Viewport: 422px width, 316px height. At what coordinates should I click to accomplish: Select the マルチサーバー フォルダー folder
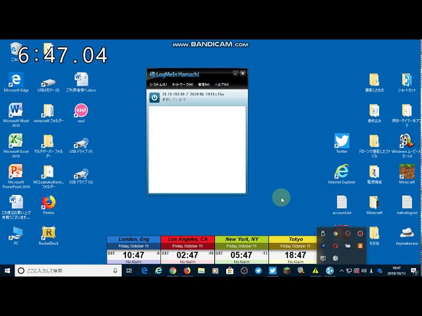coord(48,145)
